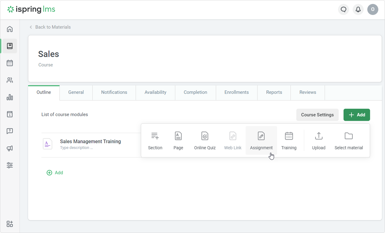This screenshot has width=385, height=233.
Task: Click the Type description field
Action: coord(76,148)
